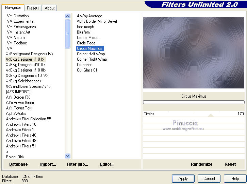Switch to the Presets tab
247x184 pixels.
click(x=33, y=8)
